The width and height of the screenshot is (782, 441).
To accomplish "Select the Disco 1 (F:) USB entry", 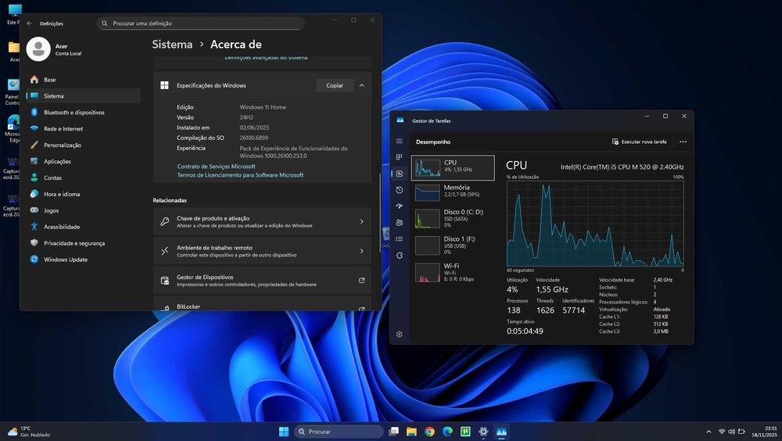I will pyautogui.click(x=453, y=245).
